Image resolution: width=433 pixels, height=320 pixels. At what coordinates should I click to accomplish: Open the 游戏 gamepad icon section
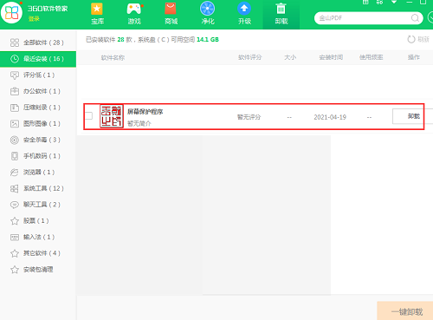click(x=134, y=14)
